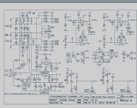Click the op-amp symbol with output Y

coord(121,43)
